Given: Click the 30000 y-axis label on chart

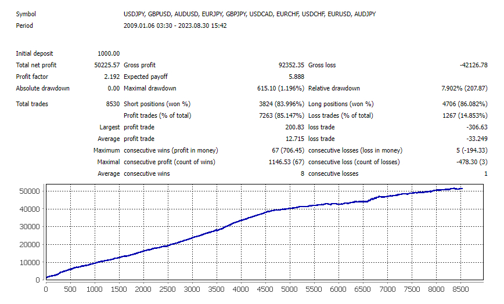Looking at the screenshot, I should pos(30,227).
